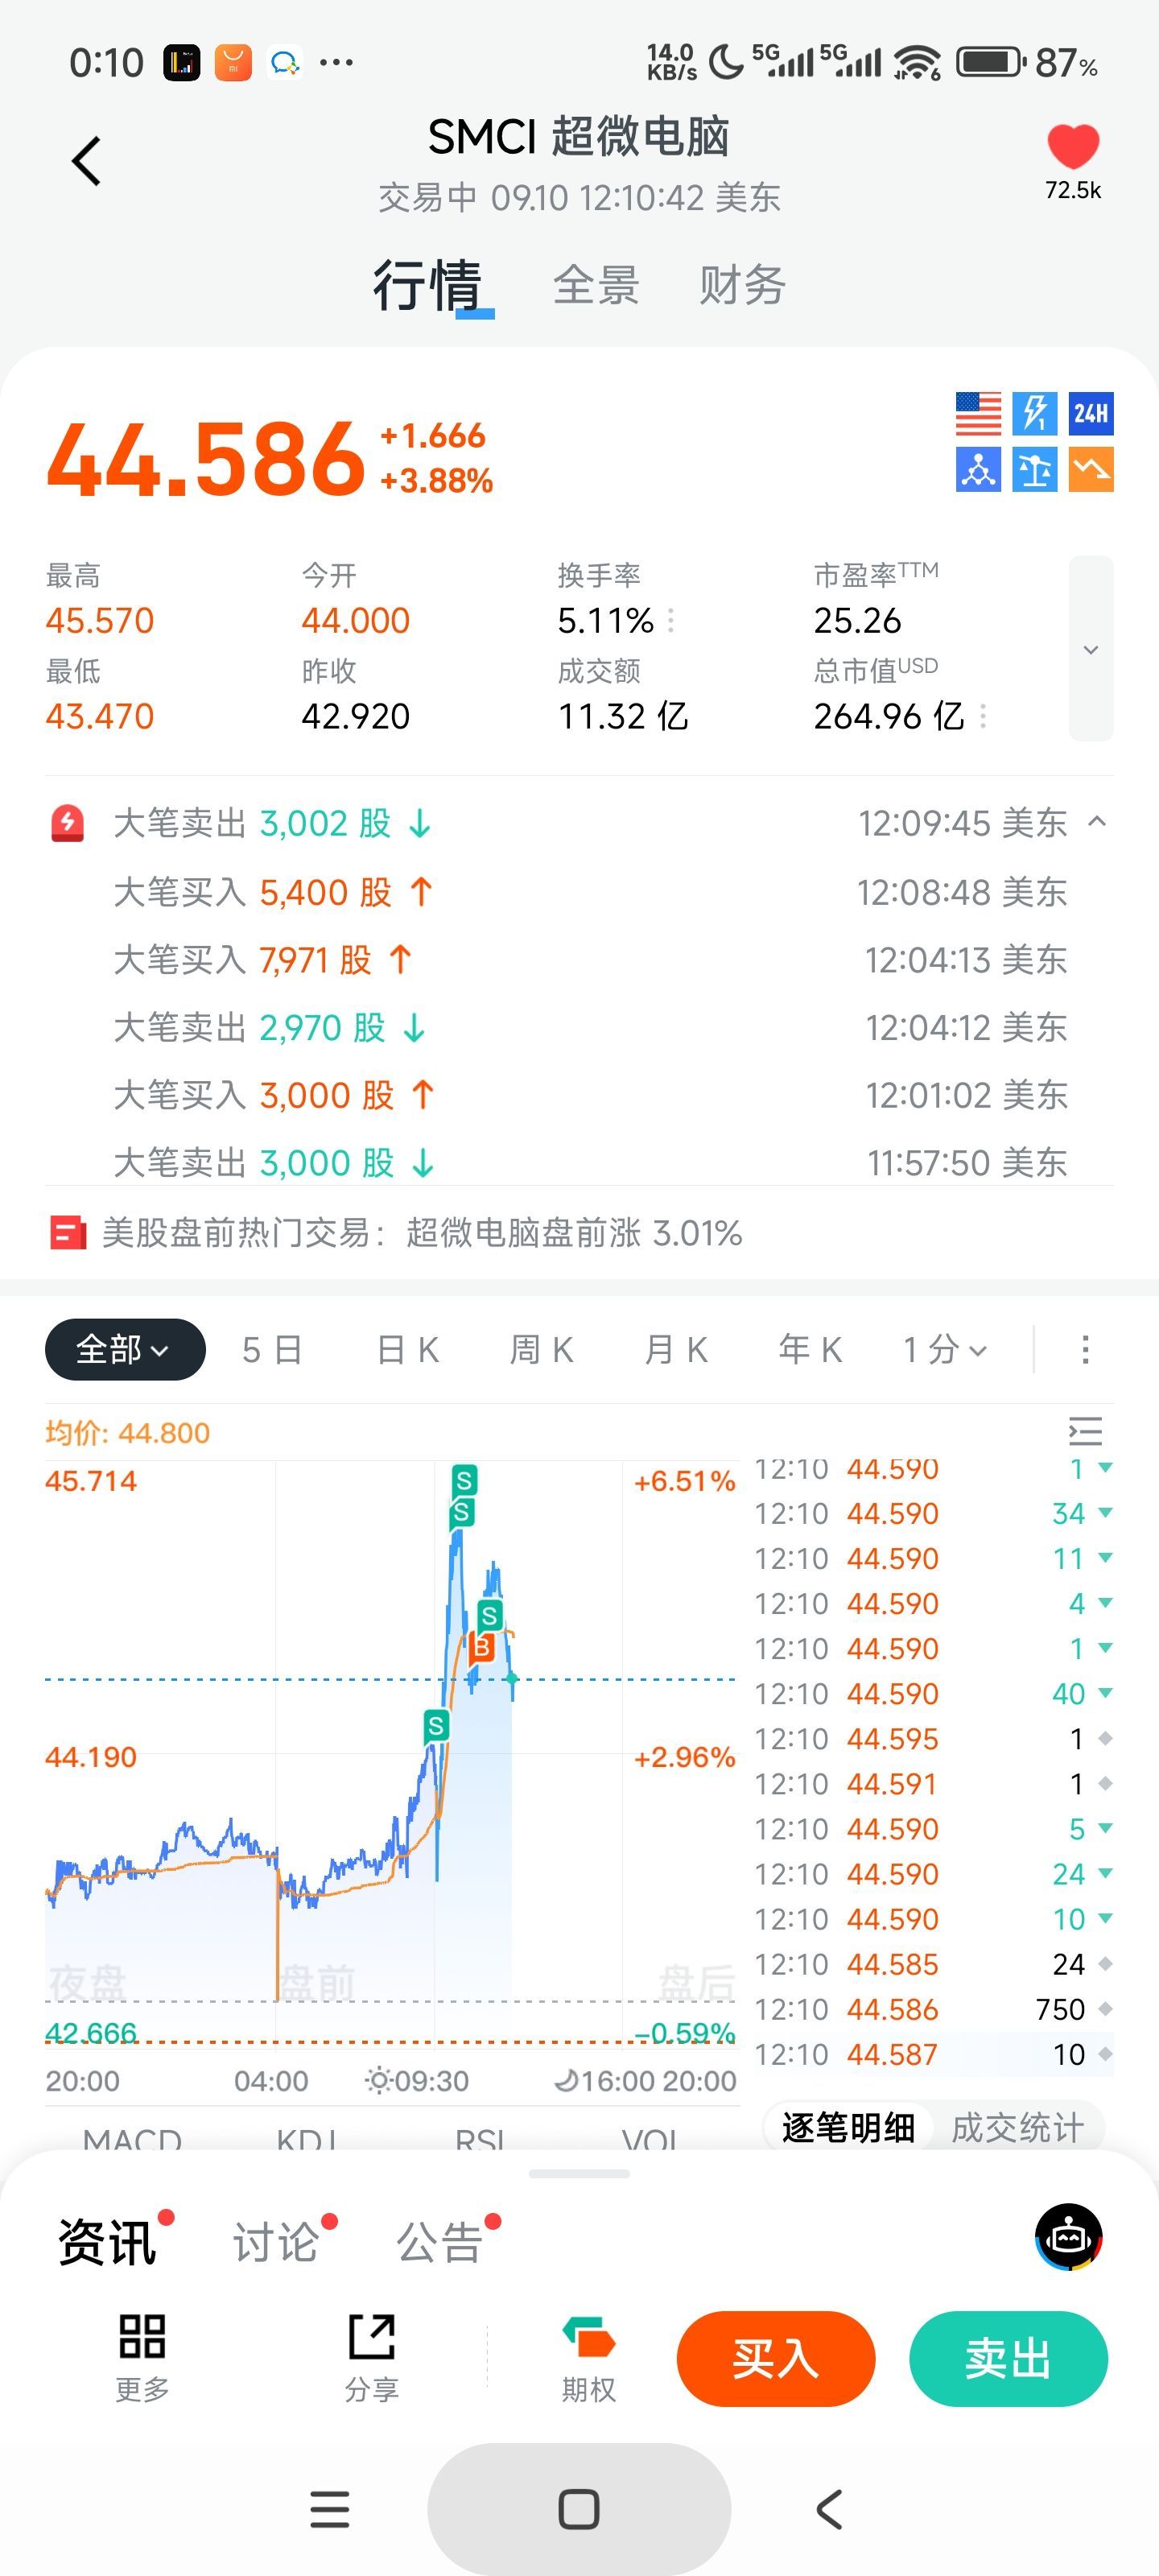1159x2576 pixels.
Task: Tap the green 卖出 button
Action: pos(1008,2359)
